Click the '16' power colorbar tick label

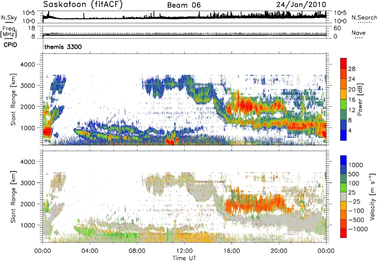(352, 100)
